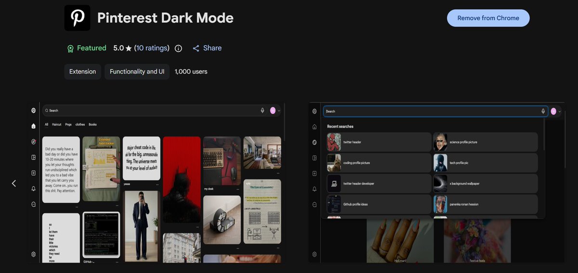Click the settings gear in the first preview

(x=33, y=254)
